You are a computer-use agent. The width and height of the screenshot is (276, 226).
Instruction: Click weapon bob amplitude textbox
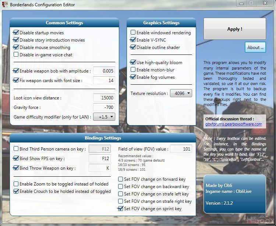[104, 71]
